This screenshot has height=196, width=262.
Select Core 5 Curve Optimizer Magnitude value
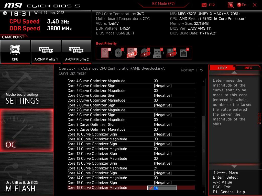pos(156,91)
